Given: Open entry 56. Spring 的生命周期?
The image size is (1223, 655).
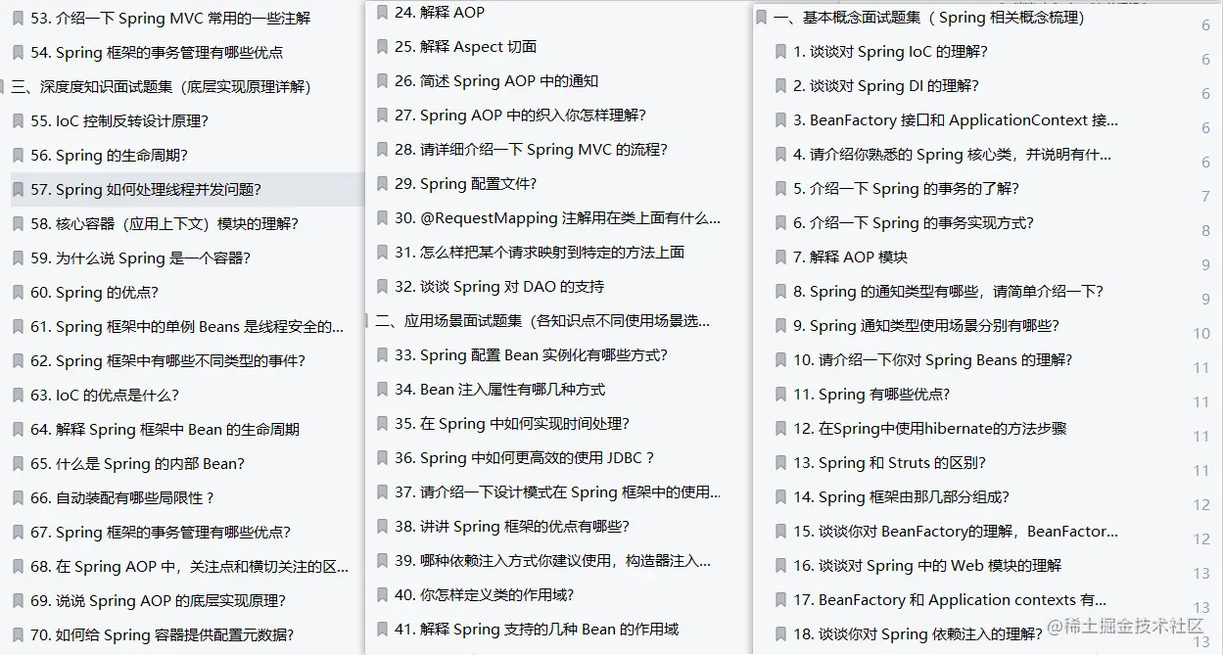Looking at the screenshot, I should point(109,156).
